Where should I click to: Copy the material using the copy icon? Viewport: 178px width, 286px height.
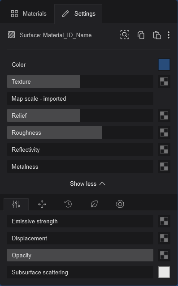pyautogui.click(x=141, y=35)
